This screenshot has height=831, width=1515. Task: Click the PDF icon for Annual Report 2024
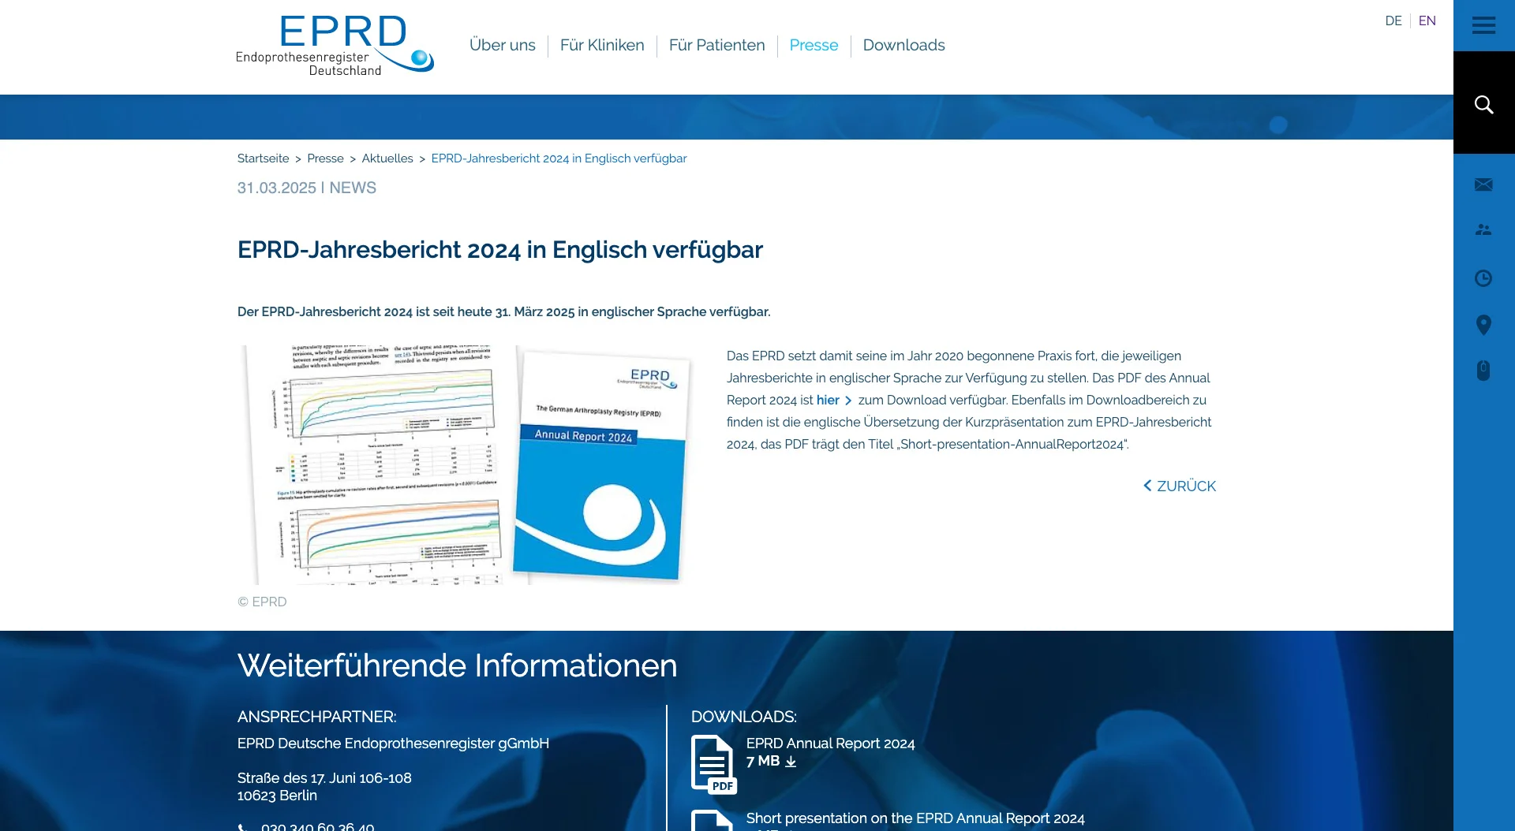(713, 763)
